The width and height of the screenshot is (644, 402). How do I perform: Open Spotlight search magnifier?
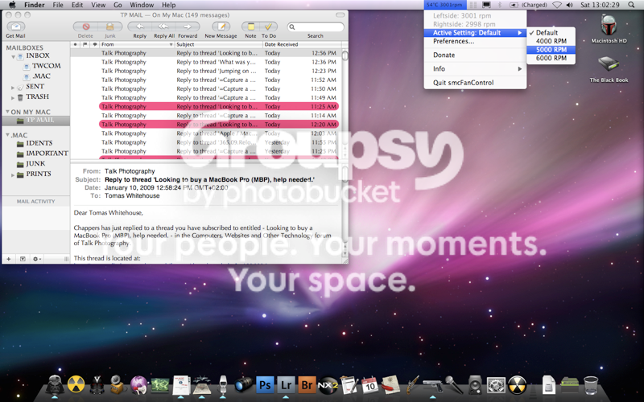(x=632, y=5)
